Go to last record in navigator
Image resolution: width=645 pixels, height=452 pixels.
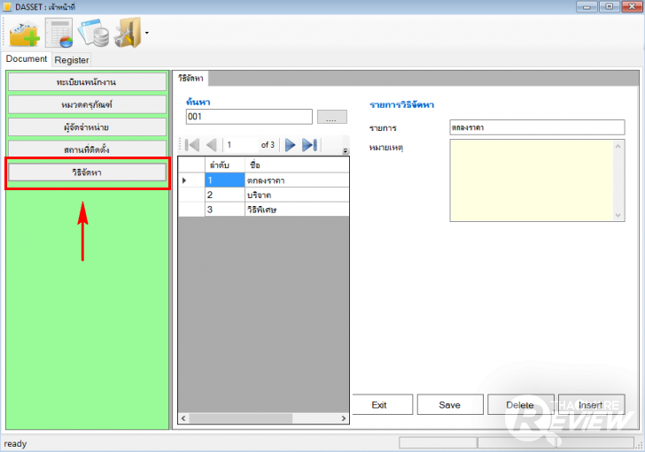[309, 145]
